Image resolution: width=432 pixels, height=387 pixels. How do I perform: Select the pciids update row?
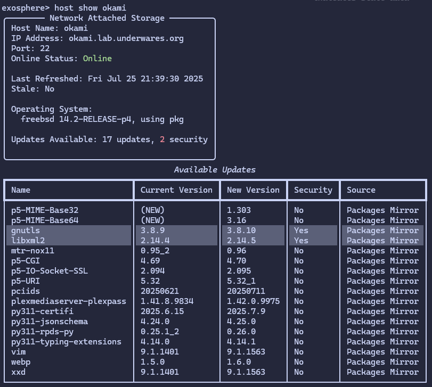(x=69, y=291)
